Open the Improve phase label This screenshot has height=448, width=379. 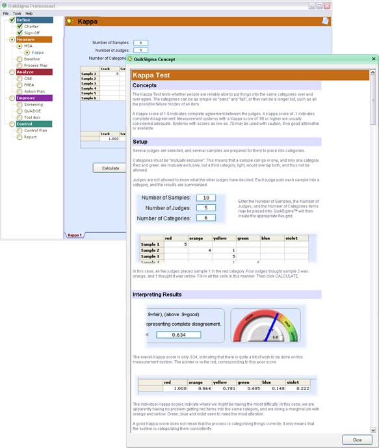(x=34, y=98)
